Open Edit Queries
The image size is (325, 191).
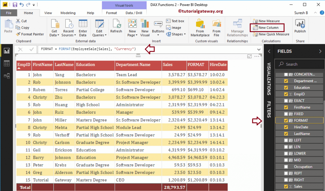pyautogui.click(x=100, y=28)
